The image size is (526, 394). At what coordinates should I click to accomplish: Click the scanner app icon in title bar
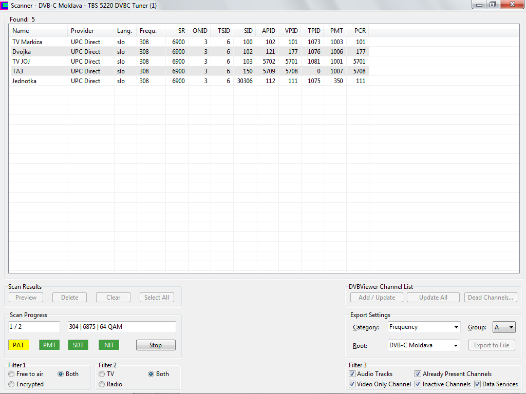4,5
